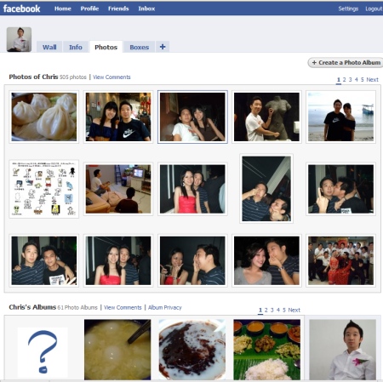View Comments for Photos of Chris
383x382 pixels.
tap(111, 77)
